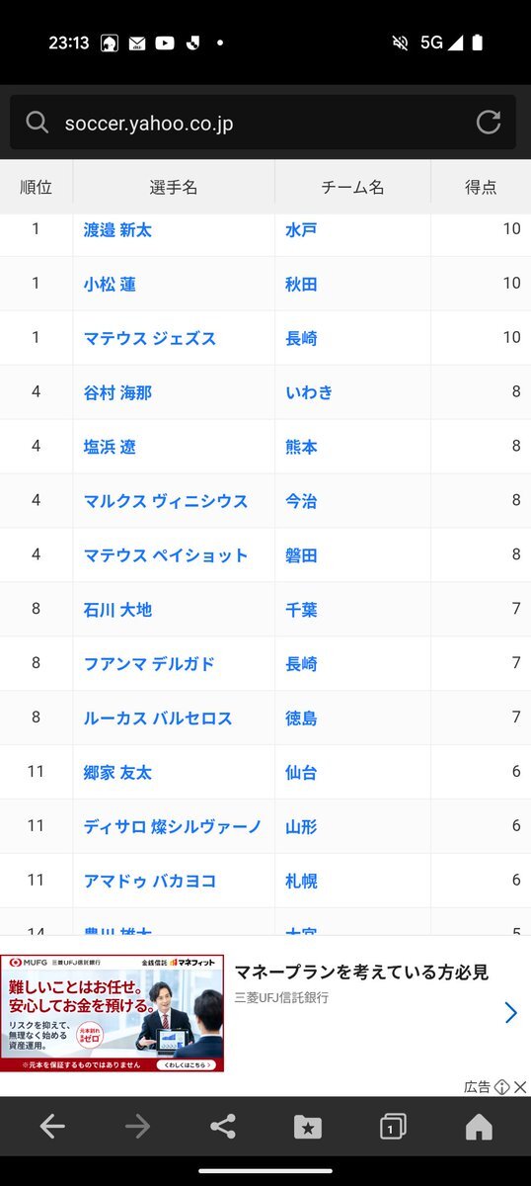The height and width of the screenshot is (1186, 531).
Task: Open the share icon
Action: click(x=223, y=1127)
